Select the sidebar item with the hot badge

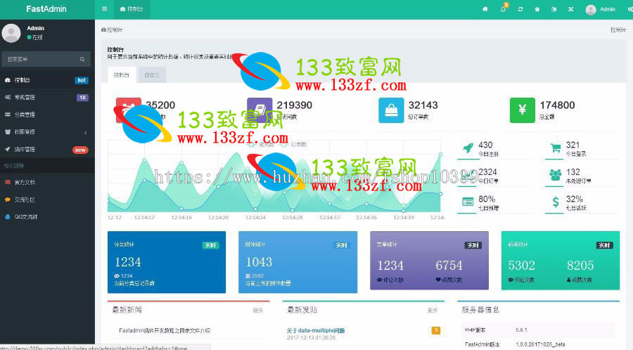[47, 80]
